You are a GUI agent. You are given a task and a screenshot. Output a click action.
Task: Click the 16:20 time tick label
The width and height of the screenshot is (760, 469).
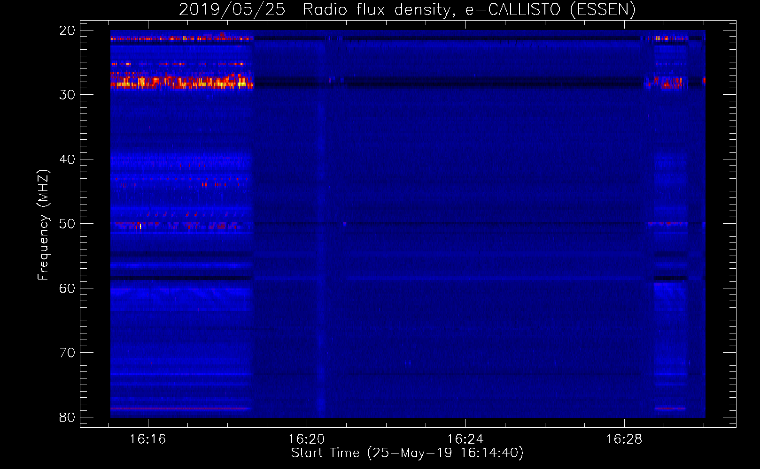[x=307, y=439]
